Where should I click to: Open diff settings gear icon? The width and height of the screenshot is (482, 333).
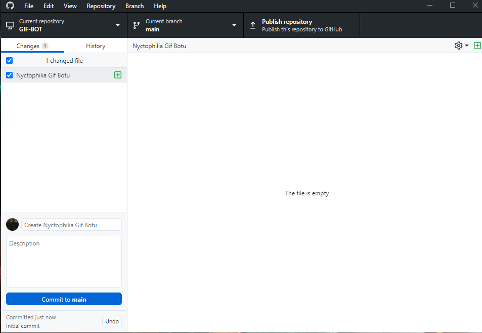pos(458,46)
